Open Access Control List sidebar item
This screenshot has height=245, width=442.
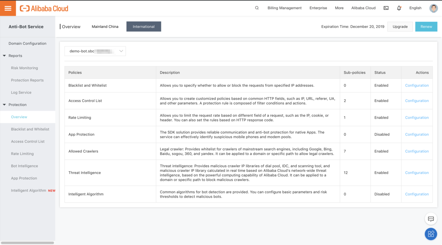click(28, 141)
